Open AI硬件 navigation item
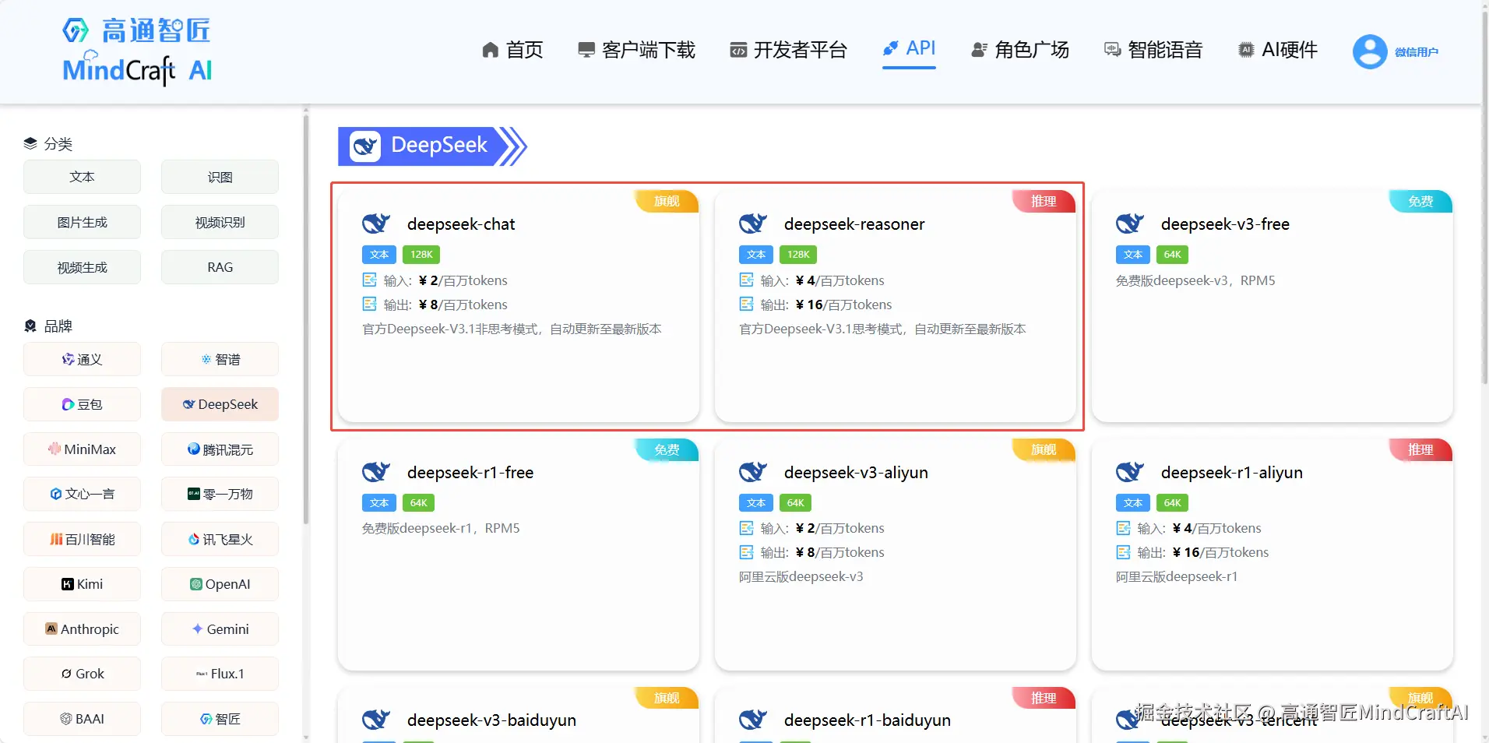 (x=1277, y=50)
